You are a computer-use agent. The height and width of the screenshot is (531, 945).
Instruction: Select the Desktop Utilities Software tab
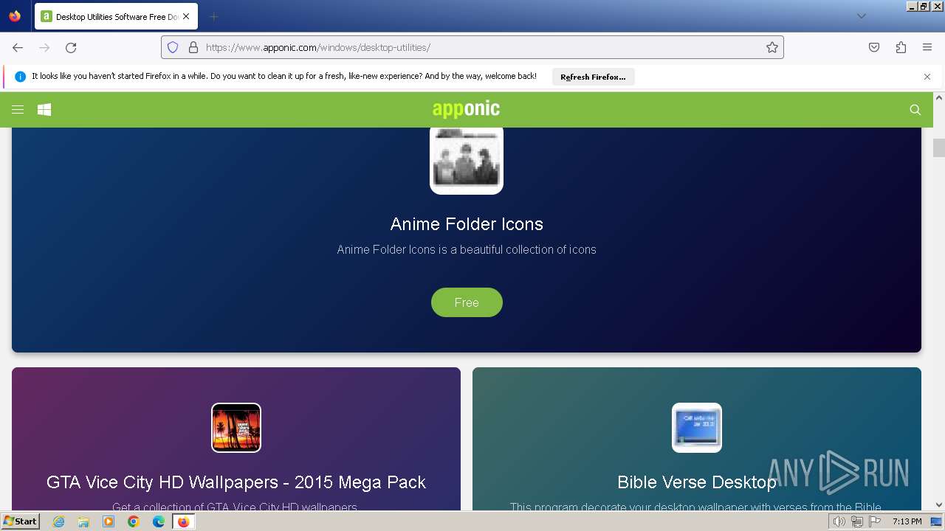point(116,16)
